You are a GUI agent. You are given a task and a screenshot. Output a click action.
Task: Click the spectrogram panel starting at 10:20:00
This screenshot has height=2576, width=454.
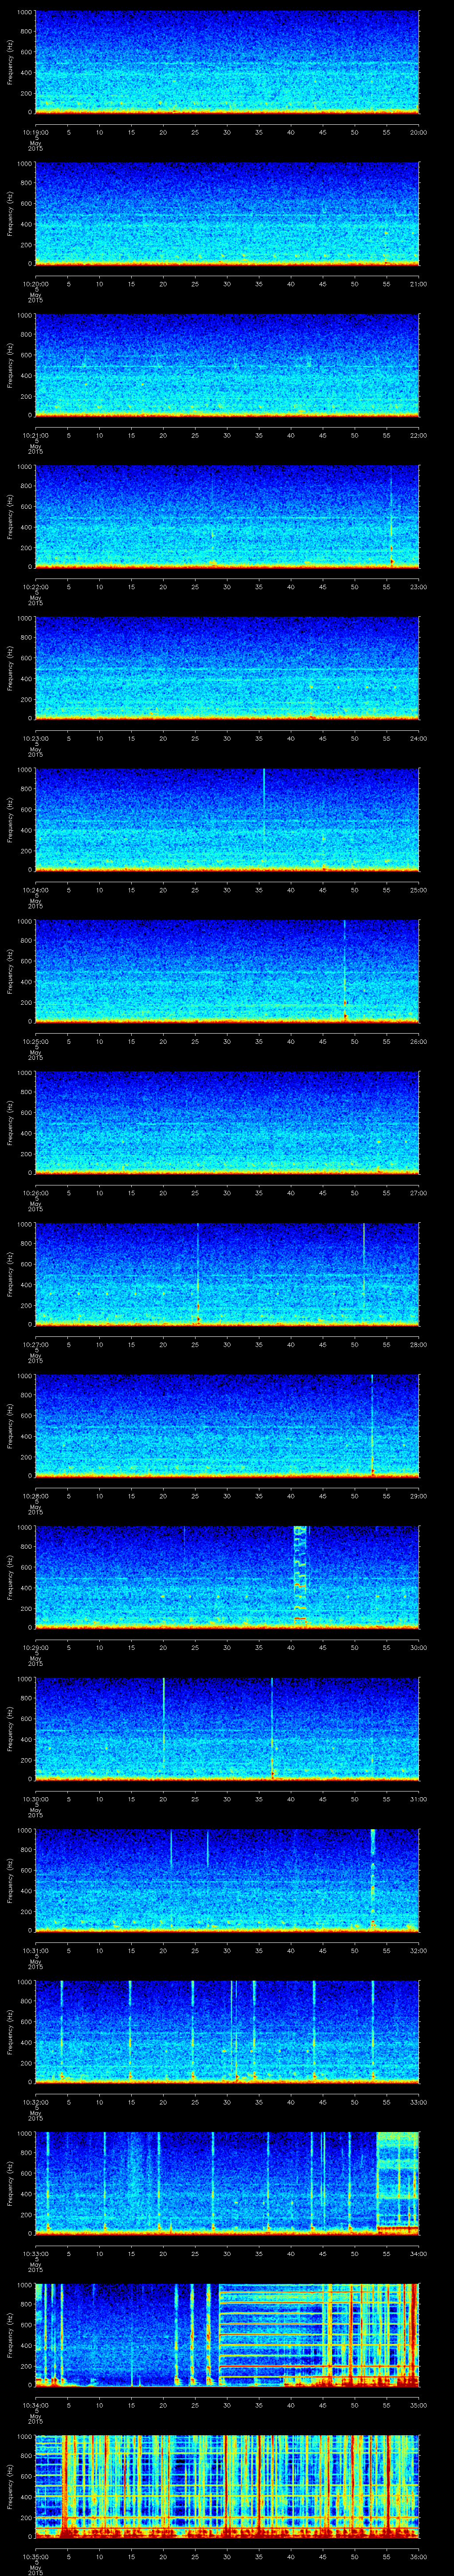(227, 214)
